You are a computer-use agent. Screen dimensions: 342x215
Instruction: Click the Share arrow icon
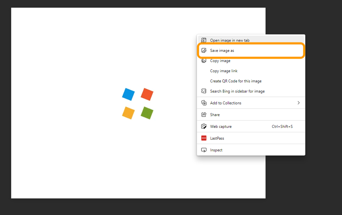tap(204, 114)
